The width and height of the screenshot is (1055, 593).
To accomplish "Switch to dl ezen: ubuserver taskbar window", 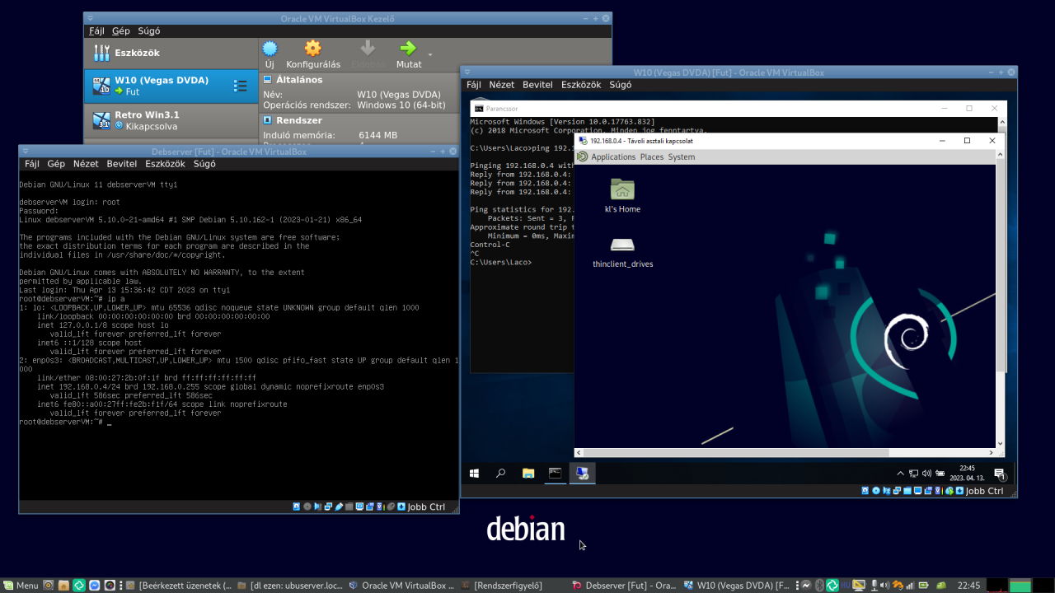I will 289,586.
